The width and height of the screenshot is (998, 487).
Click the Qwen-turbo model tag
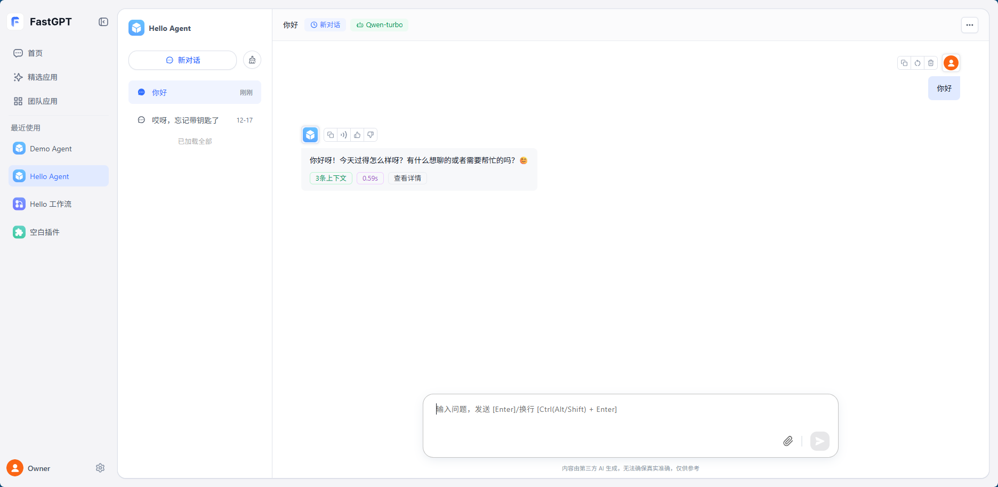pyautogui.click(x=380, y=25)
